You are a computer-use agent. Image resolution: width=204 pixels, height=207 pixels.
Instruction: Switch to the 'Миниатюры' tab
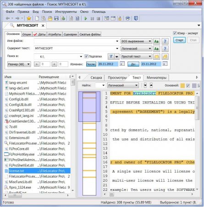click(x=156, y=78)
